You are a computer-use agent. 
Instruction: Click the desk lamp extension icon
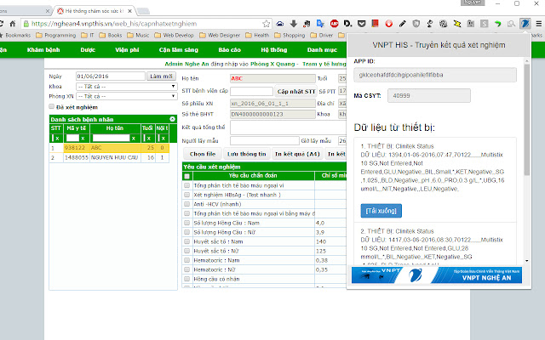click(429, 24)
